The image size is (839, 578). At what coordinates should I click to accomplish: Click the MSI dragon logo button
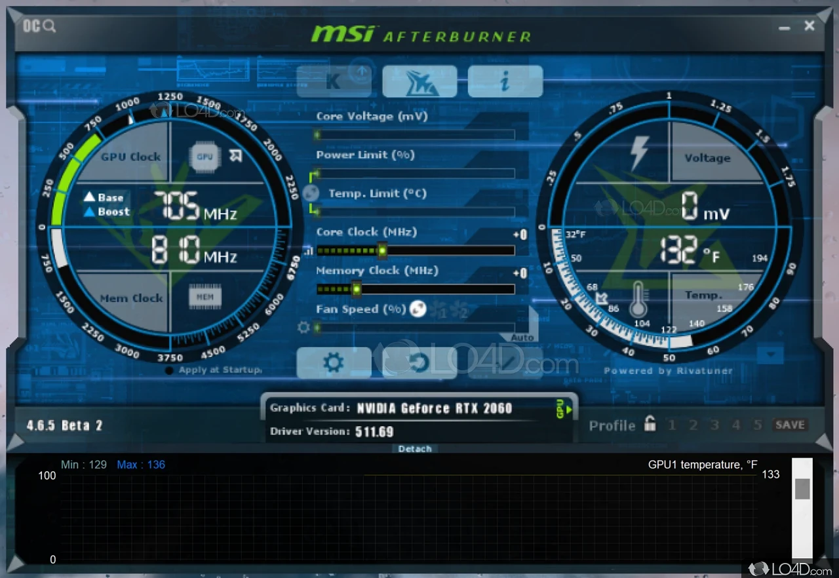coord(419,81)
